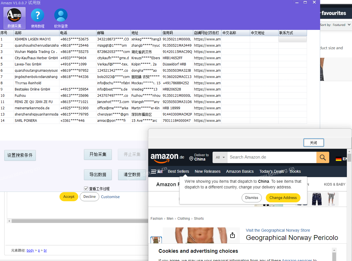The height and width of the screenshot is (261, 352).
Task: Select the City-Kaufhaus Herber GmbH cell
Action: point(37,58)
